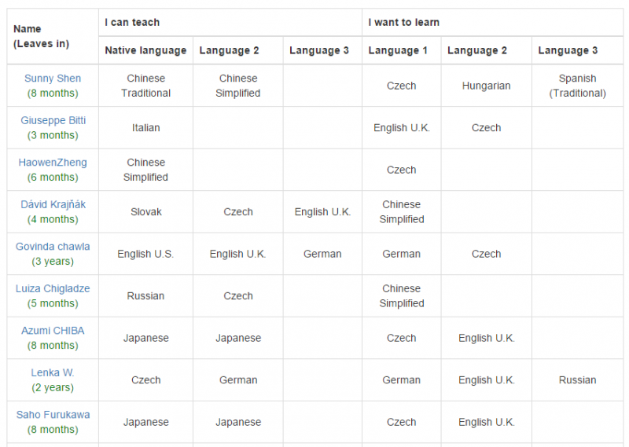
Task: Select the Native language column header
Action: (145, 50)
